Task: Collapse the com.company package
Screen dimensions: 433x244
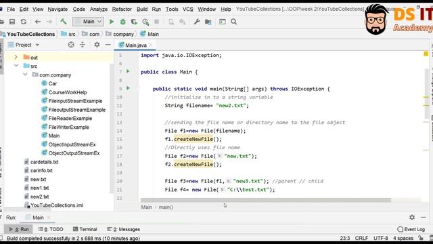Action: pos(25,75)
